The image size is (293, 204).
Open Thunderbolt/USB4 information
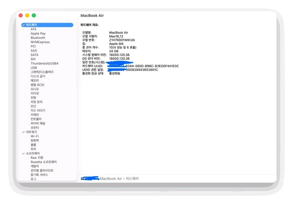click(x=44, y=64)
